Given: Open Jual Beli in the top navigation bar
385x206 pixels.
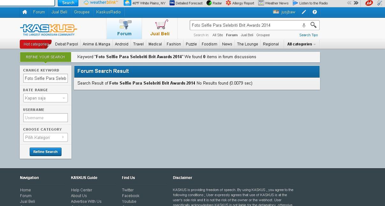Looking at the screenshot, I should click(59, 12).
